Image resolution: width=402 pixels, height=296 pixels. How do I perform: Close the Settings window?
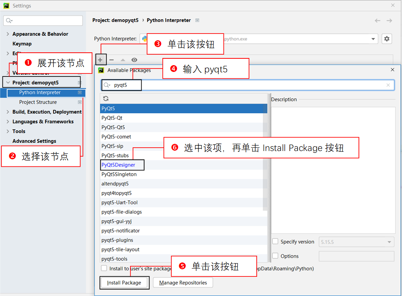(393, 5)
